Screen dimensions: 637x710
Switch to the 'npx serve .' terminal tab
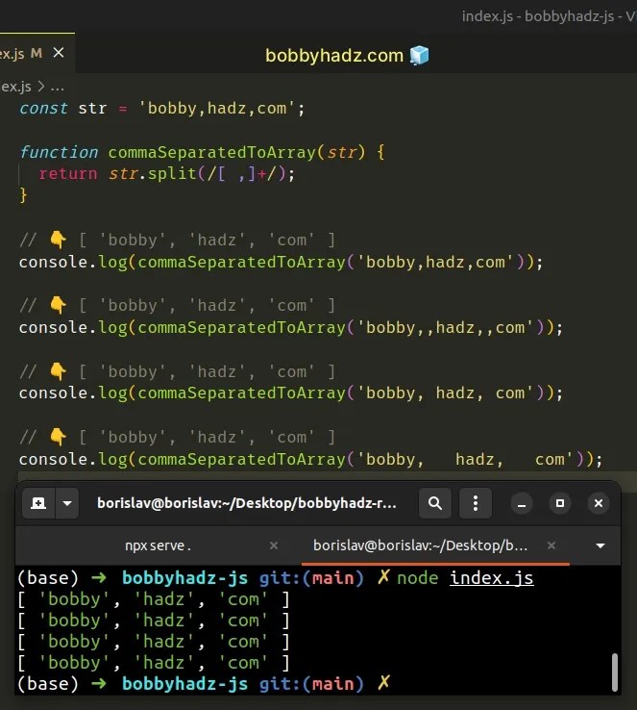tap(158, 545)
